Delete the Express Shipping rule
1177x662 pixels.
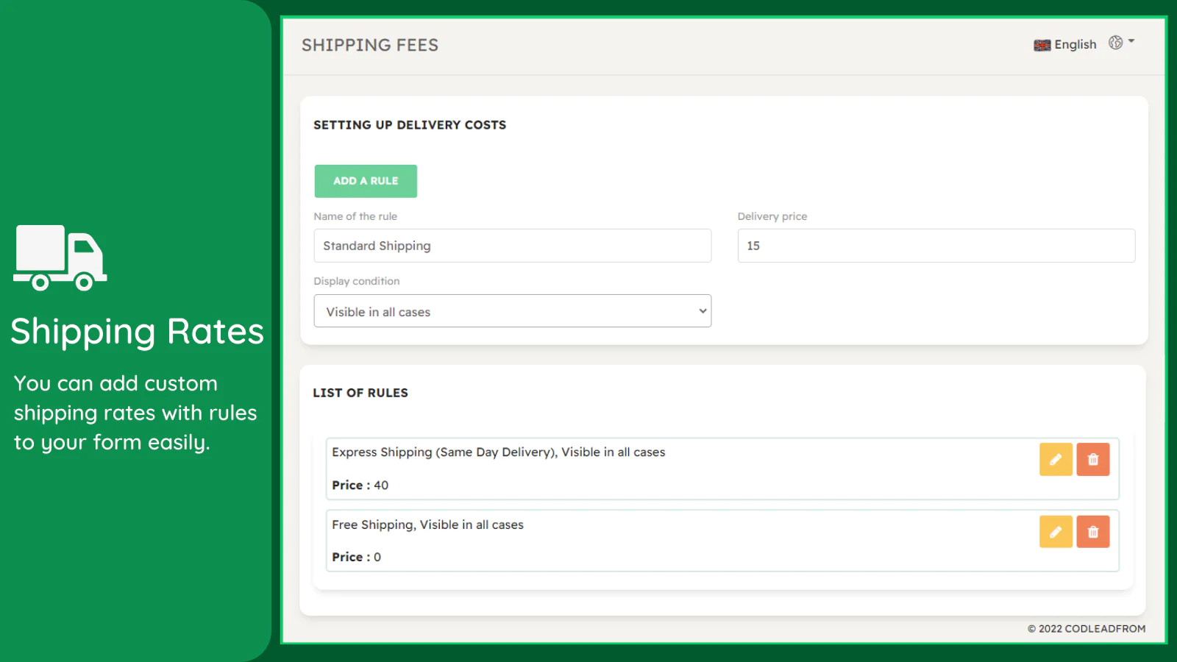tap(1093, 460)
